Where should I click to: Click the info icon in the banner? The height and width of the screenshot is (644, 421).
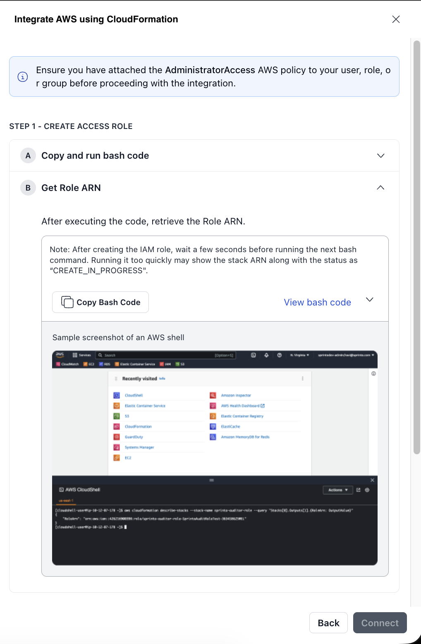tap(23, 77)
